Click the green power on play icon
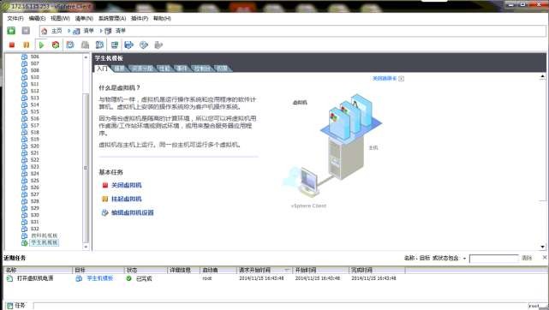This screenshot has height=310, width=549. [41, 45]
